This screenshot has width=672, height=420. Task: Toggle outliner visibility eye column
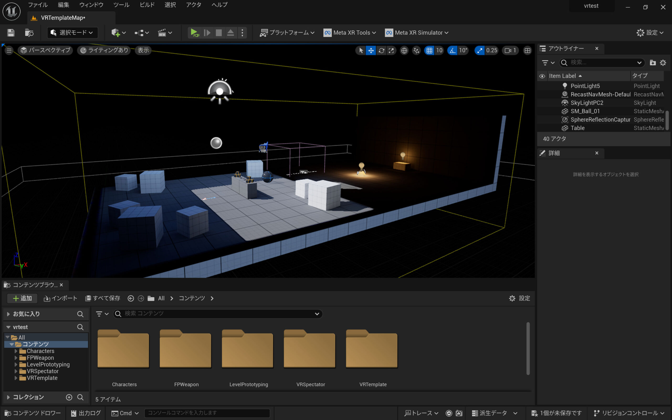(x=542, y=76)
